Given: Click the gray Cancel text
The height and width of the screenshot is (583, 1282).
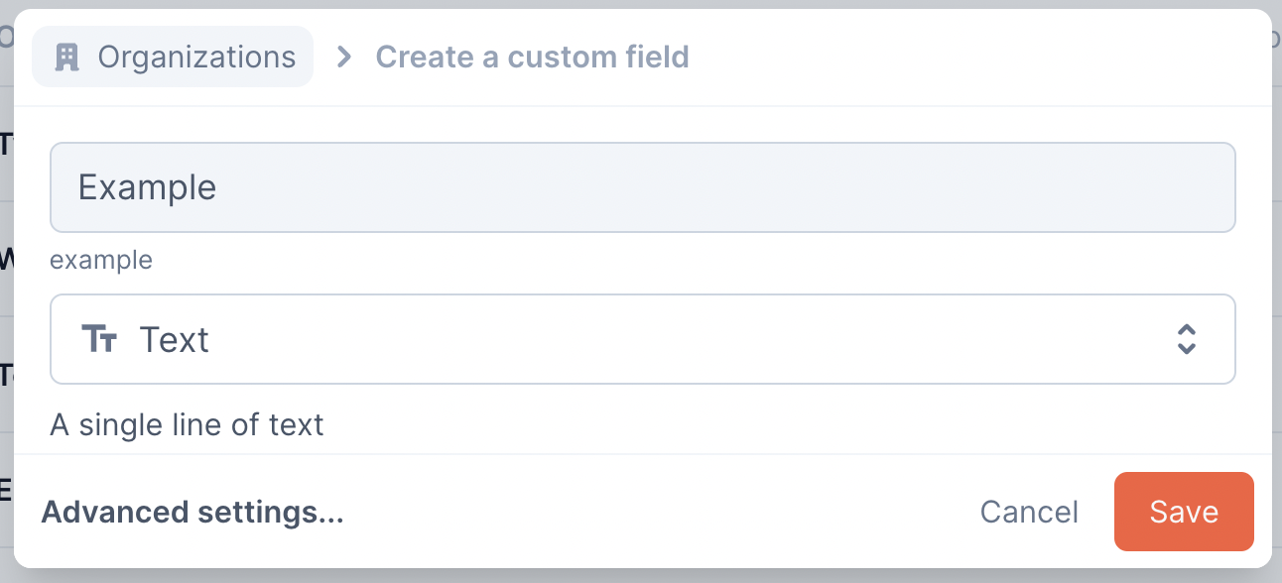Looking at the screenshot, I should (x=1029, y=512).
